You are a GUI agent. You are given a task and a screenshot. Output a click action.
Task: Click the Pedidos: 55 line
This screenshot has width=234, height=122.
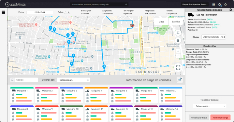(x=193, y=30)
